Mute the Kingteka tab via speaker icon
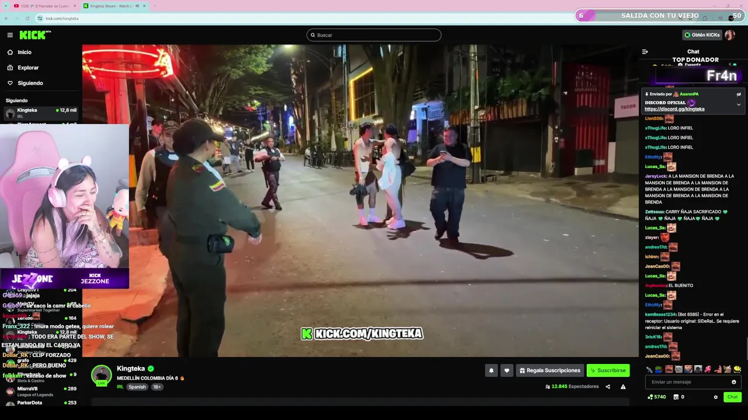748x420 pixels. 137,6
